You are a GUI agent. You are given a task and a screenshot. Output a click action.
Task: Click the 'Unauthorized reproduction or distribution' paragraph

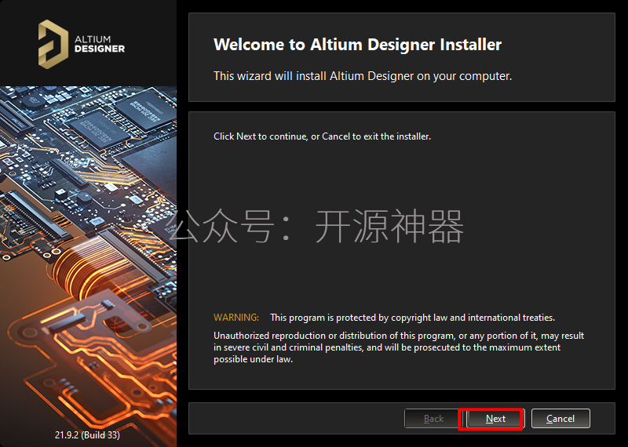coord(399,347)
